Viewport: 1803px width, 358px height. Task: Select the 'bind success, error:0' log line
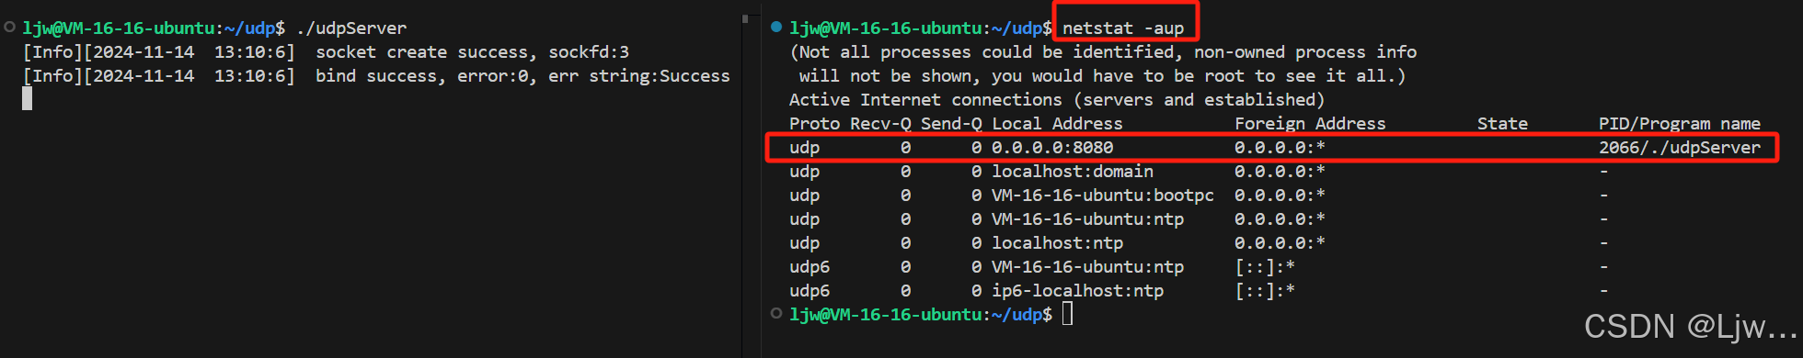[x=376, y=76]
